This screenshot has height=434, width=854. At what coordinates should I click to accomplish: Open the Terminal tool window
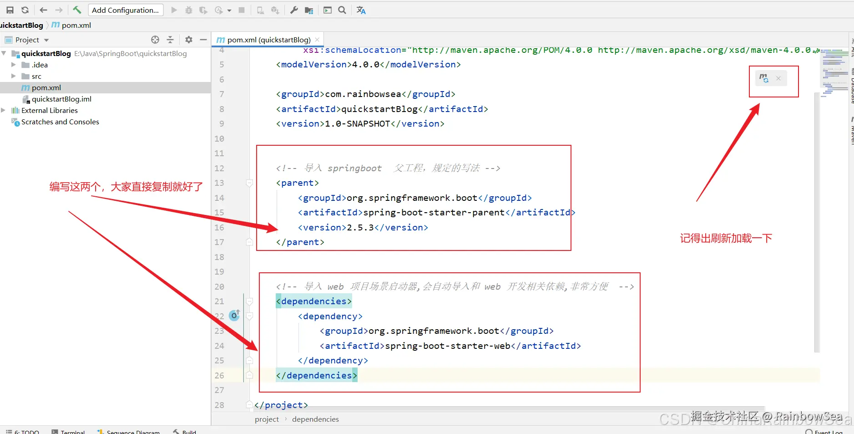click(x=68, y=431)
